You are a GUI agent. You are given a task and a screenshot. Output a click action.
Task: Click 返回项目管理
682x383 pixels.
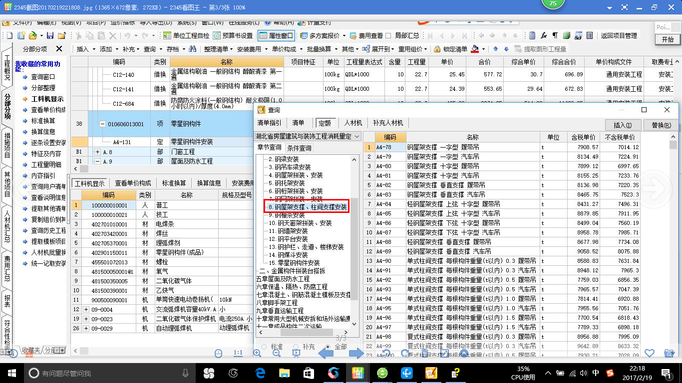click(x=619, y=35)
